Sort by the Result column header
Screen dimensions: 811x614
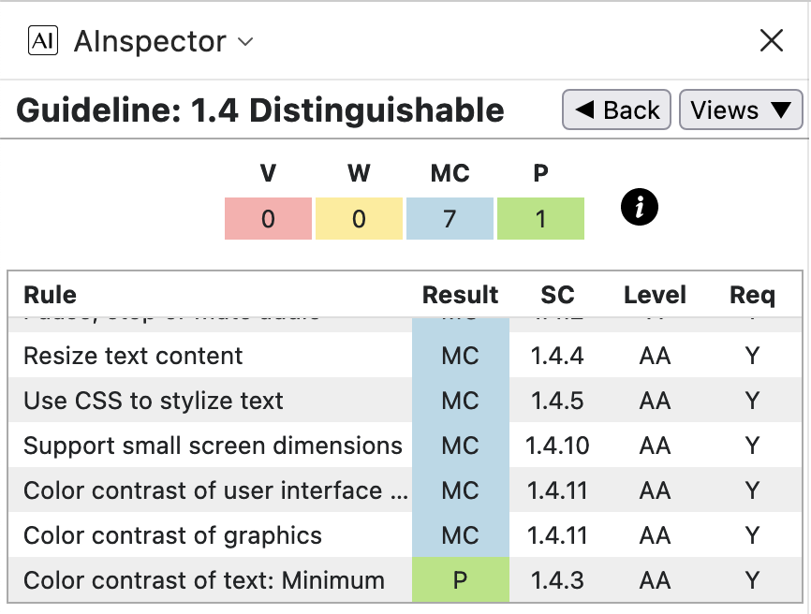click(460, 295)
